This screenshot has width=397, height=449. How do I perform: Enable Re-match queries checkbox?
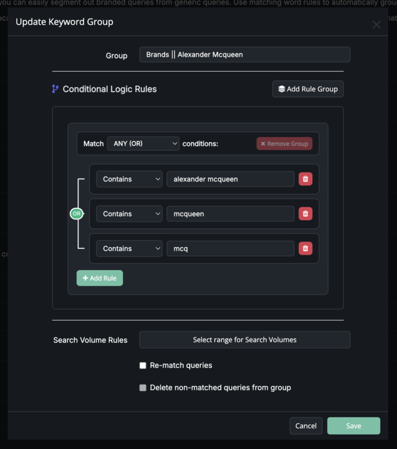click(x=143, y=365)
